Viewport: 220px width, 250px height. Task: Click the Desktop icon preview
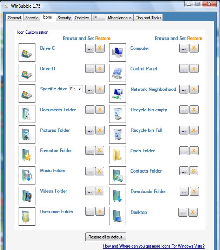click(x=118, y=216)
